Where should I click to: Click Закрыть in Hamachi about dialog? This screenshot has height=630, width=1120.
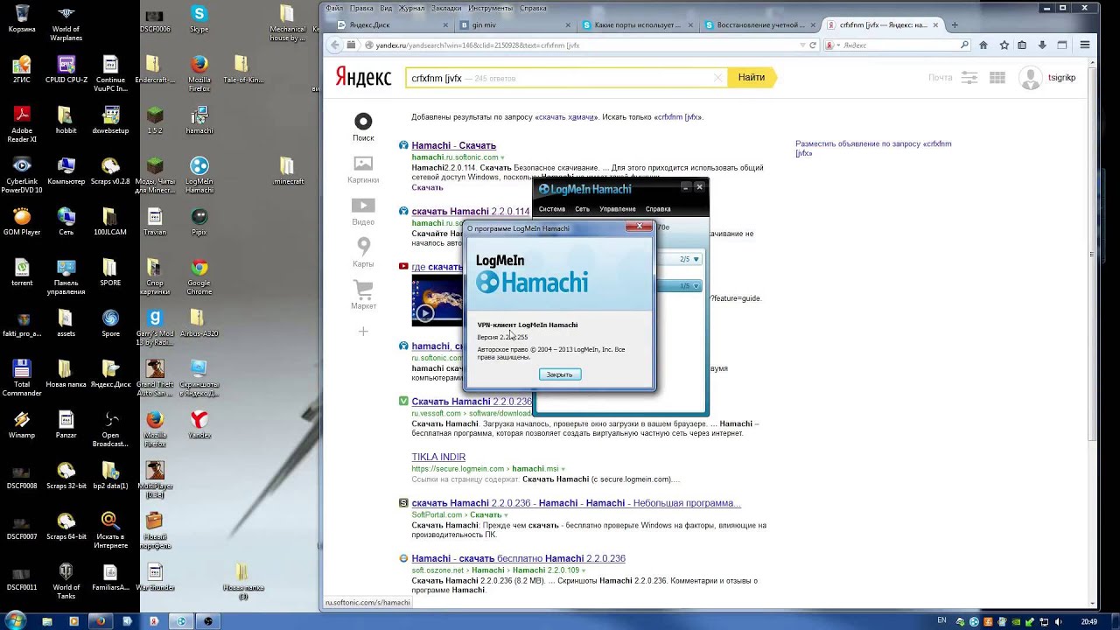click(559, 374)
